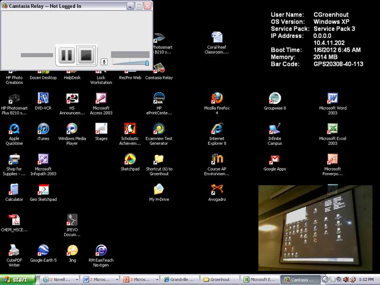Open the HS Announcements shortcut
The image size is (380, 285).
72,104
